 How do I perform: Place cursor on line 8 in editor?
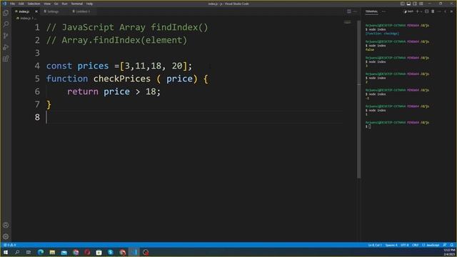click(194, 117)
